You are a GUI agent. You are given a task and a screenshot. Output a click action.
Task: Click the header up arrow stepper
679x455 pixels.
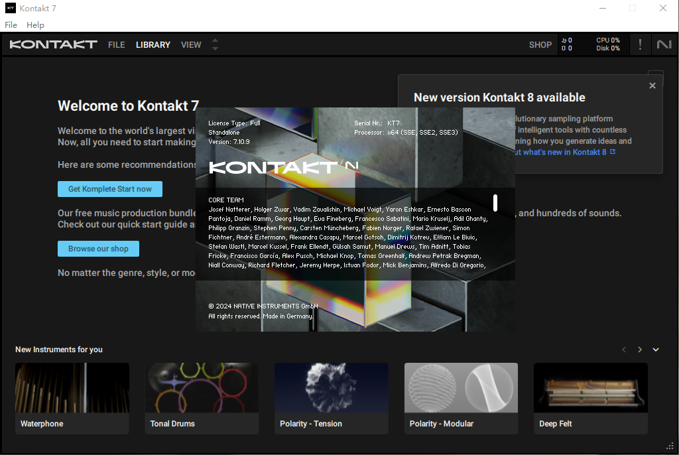click(215, 40)
